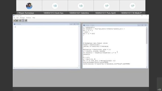Close the R Console subwindow

point(78,24)
